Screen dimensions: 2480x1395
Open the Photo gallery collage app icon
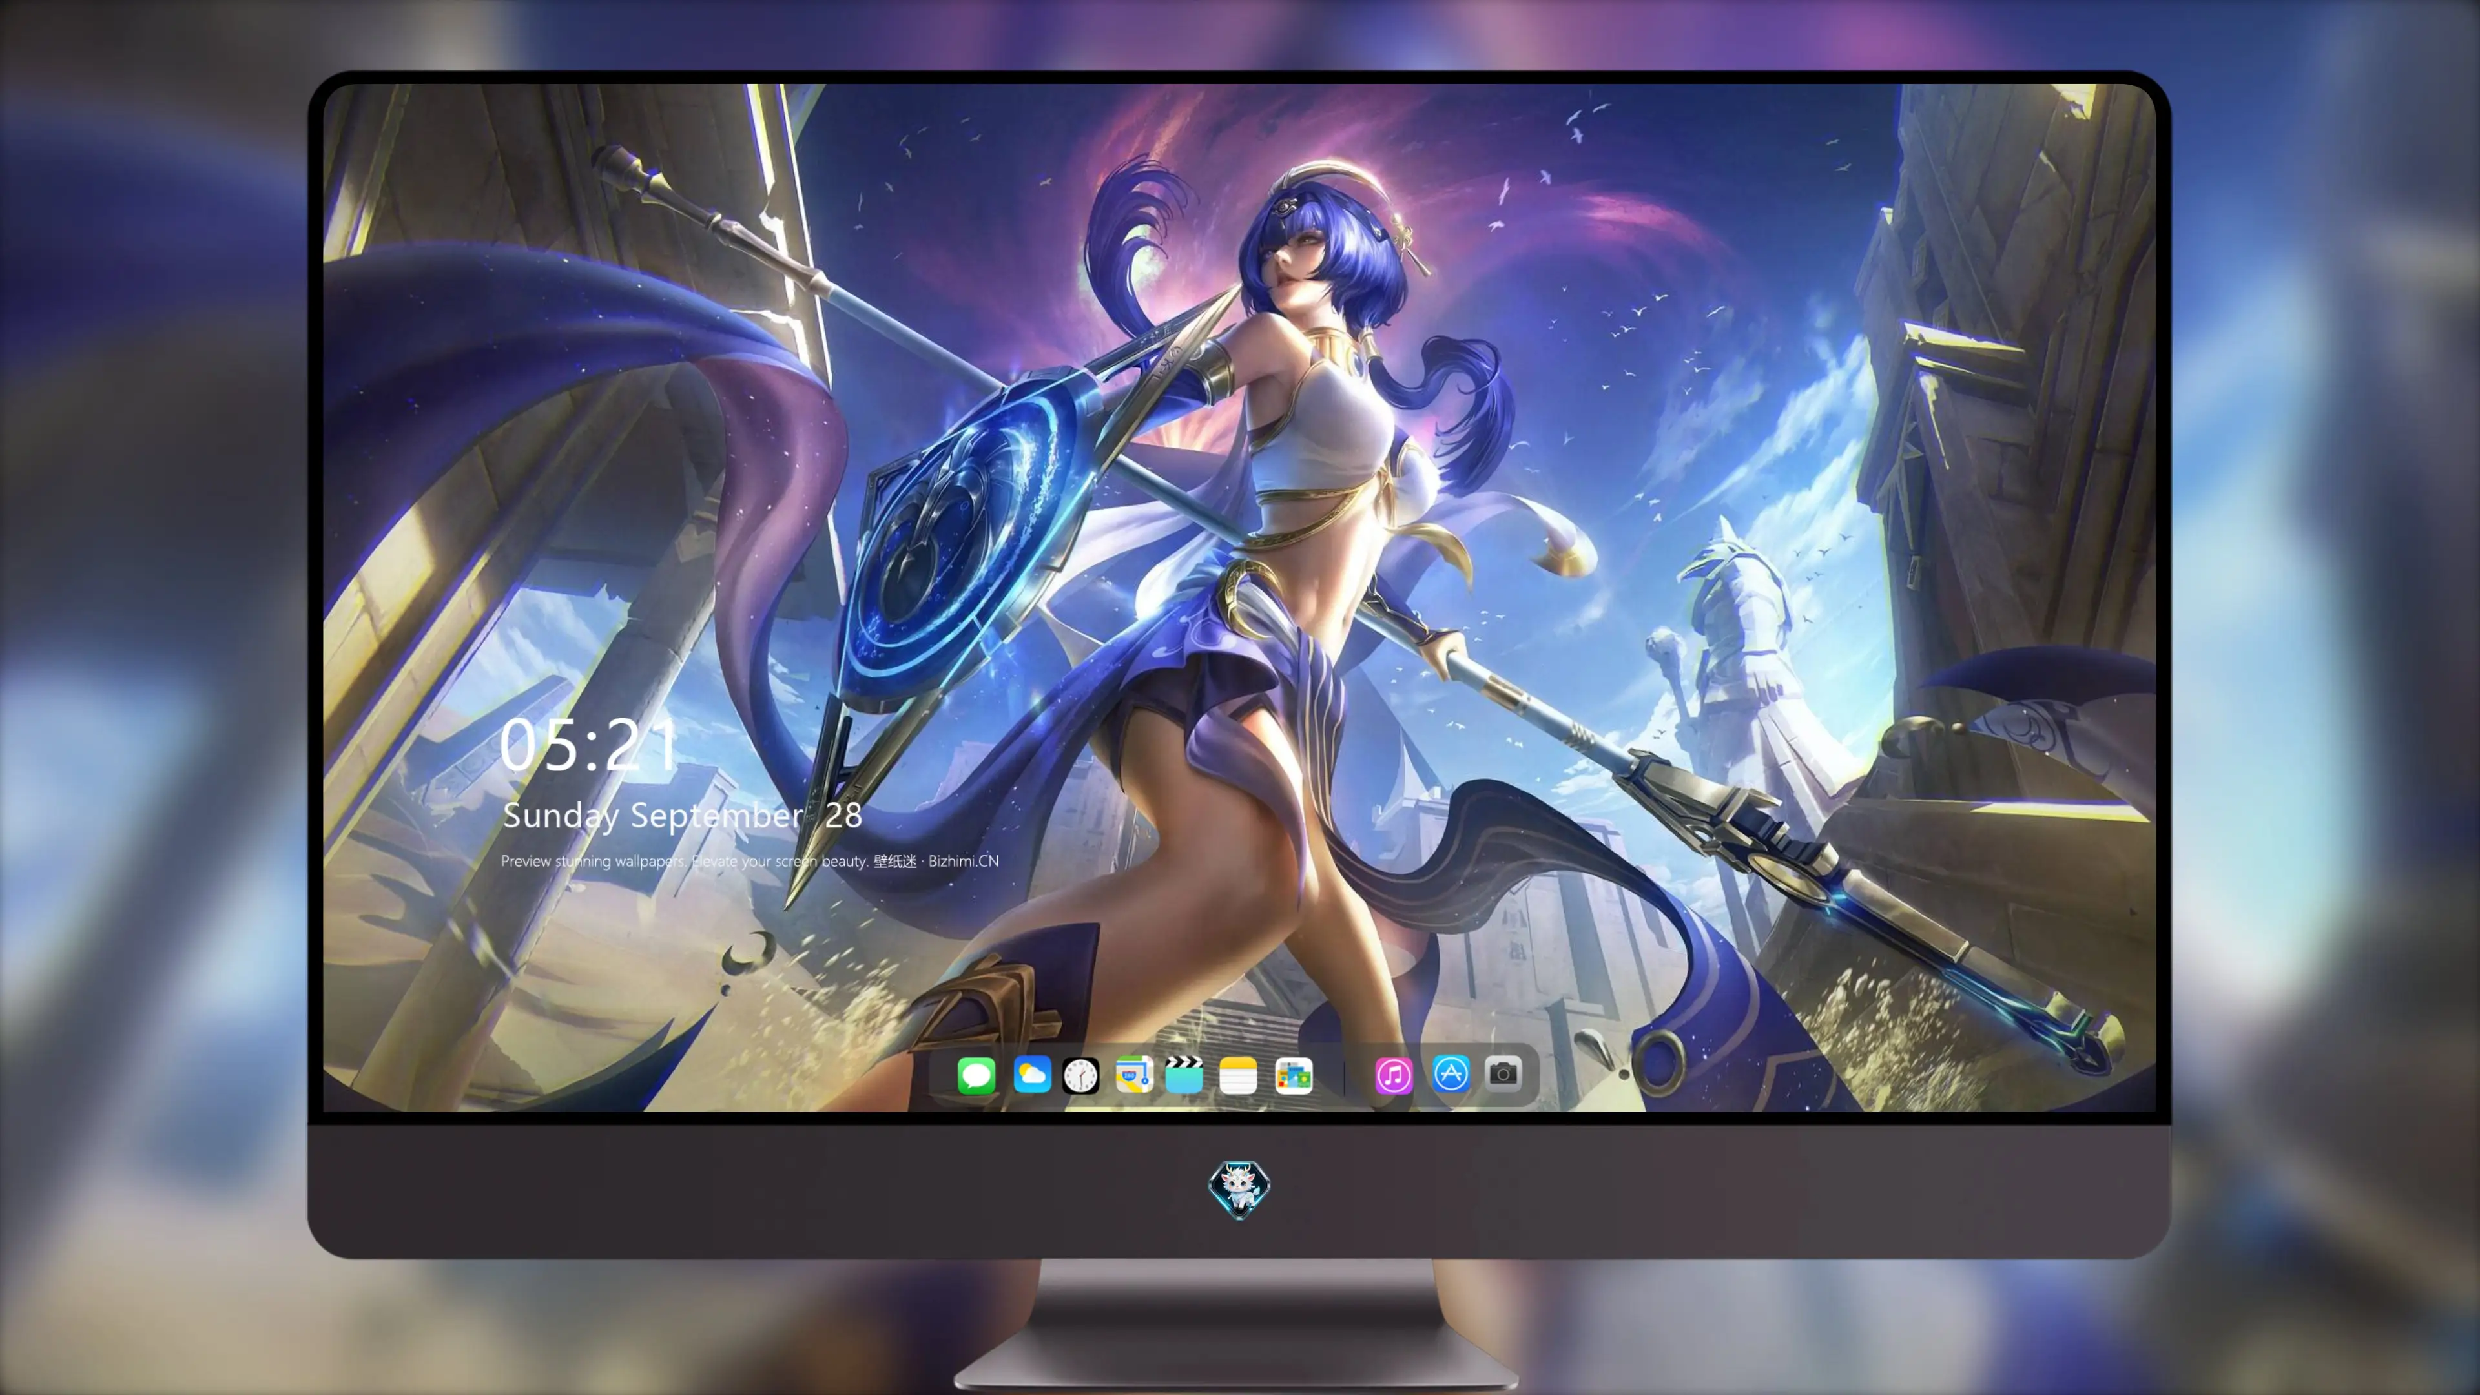click(x=1294, y=1075)
